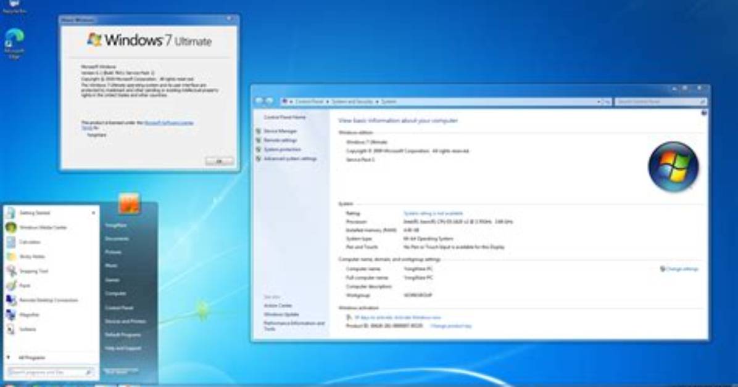The image size is (738, 387).
Task: Refresh the System window address bar
Action: click(x=607, y=102)
